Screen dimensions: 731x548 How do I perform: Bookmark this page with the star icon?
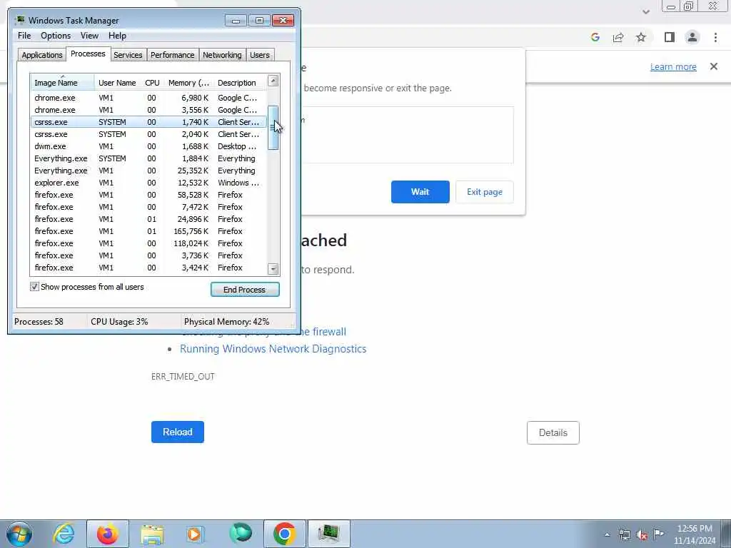coord(641,37)
